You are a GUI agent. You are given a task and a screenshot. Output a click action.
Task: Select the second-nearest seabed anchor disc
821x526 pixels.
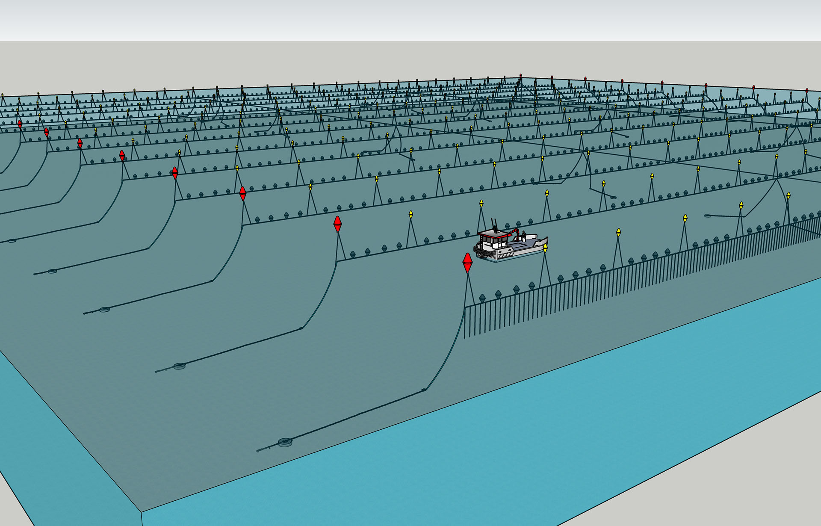(179, 366)
